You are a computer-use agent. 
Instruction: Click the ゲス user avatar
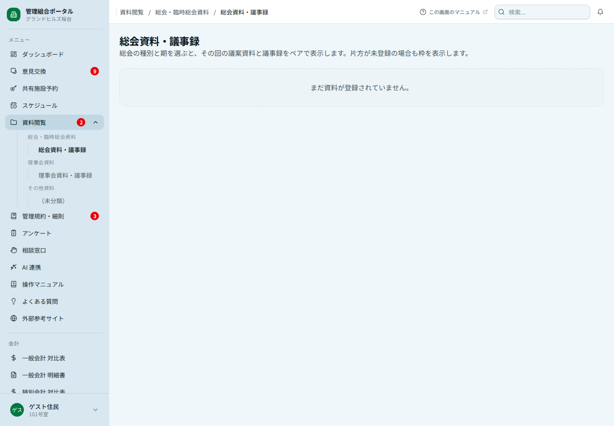pos(17,410)
